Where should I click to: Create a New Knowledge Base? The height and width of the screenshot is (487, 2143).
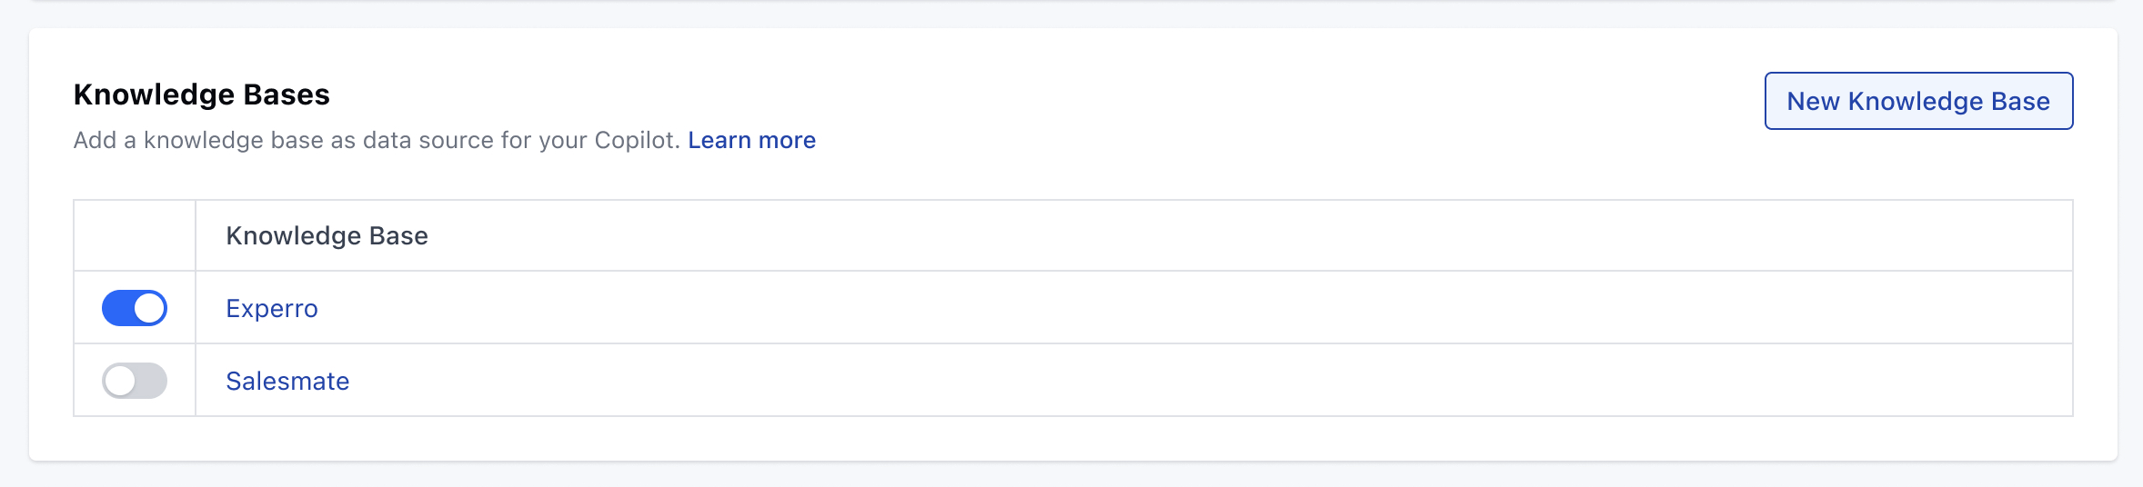coord(1918,101)
